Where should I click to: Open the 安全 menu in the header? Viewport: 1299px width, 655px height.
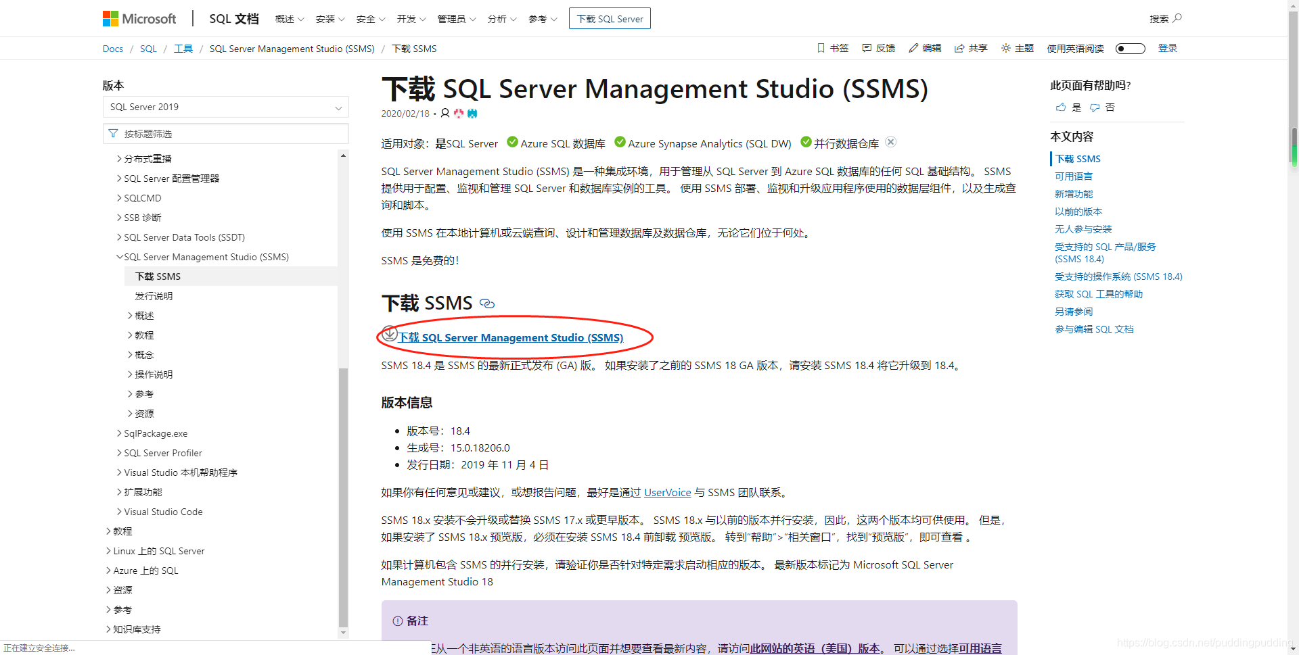coord(371,19)
